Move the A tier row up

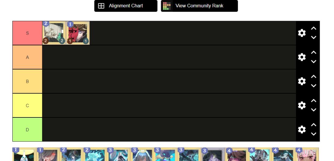(x=314, y=53)
